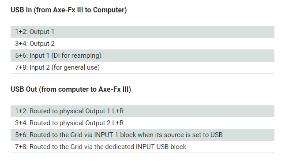Select the '5+6: Input 1 (DI for reamping)' row
This screenshot has height=164, width=285.
pos(142,56)
